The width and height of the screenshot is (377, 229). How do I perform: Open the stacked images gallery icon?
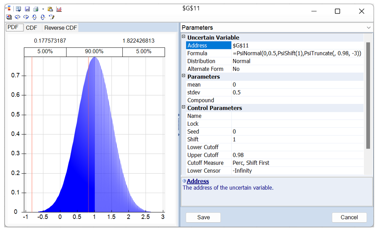click(9, 17)
